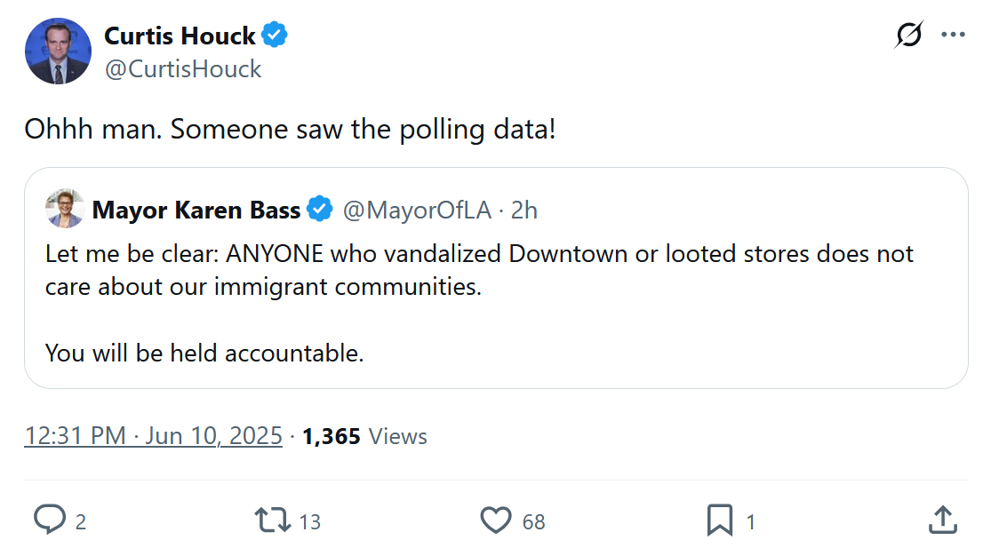
Task: Click Curtis Houck's blue verified badge
Action: (275, 36)
